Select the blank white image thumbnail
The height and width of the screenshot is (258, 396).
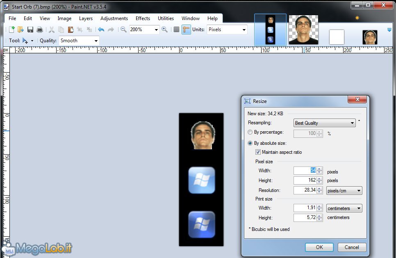337,37
